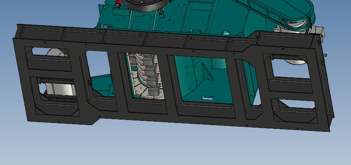Select the triangular gusset rib on teal plate
Image resolution: width=351 pixels, height=165 pixels.
coord(207,72)
